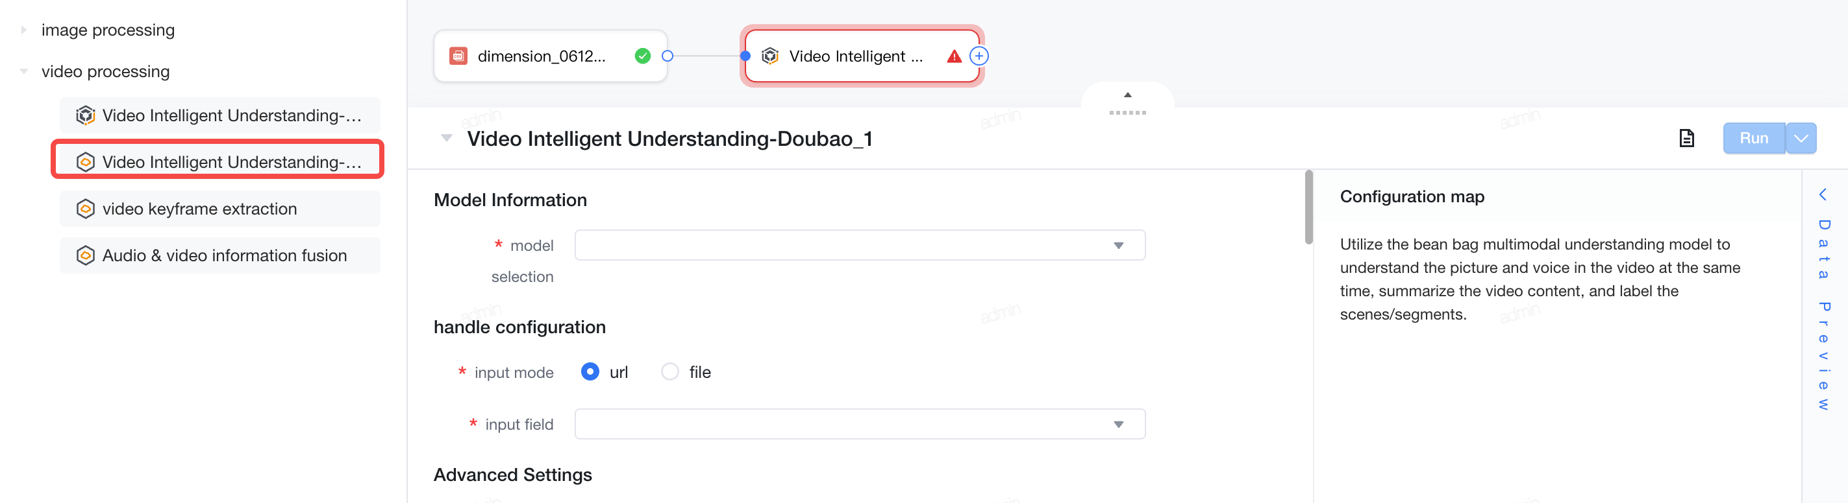Run the Video Intelligent Understanding node

tap(1753, 138)
